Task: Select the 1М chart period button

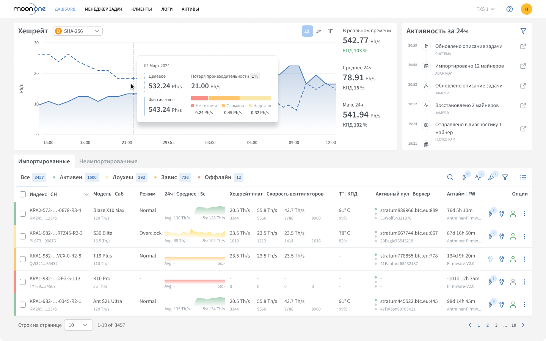Action: click(x=319, y=31)
